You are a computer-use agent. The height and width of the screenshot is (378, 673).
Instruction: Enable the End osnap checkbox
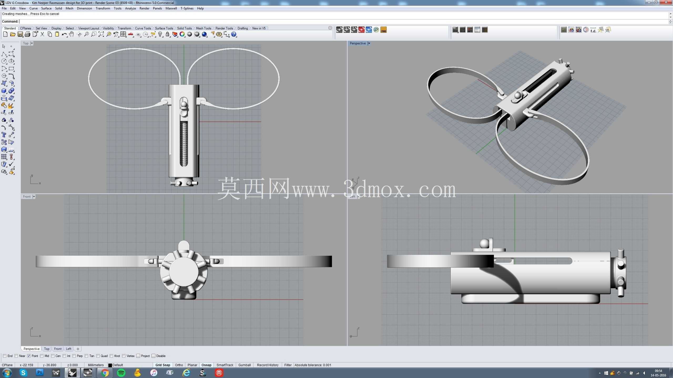tap(4, 356)
